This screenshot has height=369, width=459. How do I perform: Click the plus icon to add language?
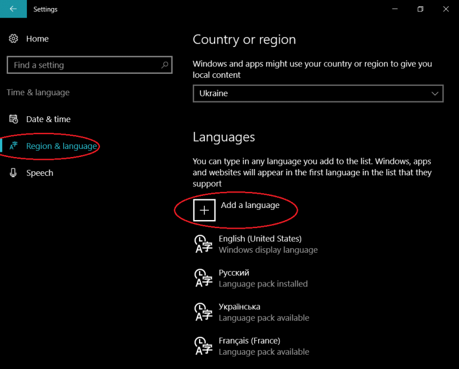coord(204,210)
